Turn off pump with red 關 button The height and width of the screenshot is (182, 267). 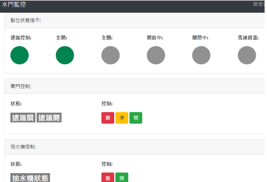tap(108, 178)
